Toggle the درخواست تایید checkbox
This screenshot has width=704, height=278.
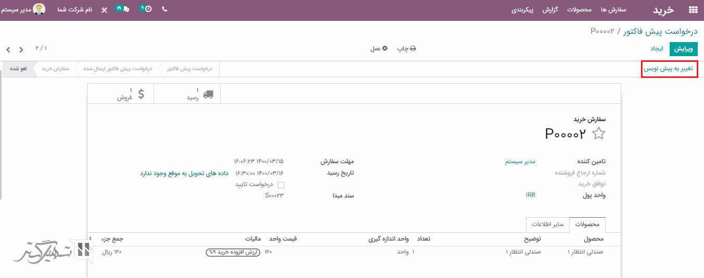tap(281, 185)
